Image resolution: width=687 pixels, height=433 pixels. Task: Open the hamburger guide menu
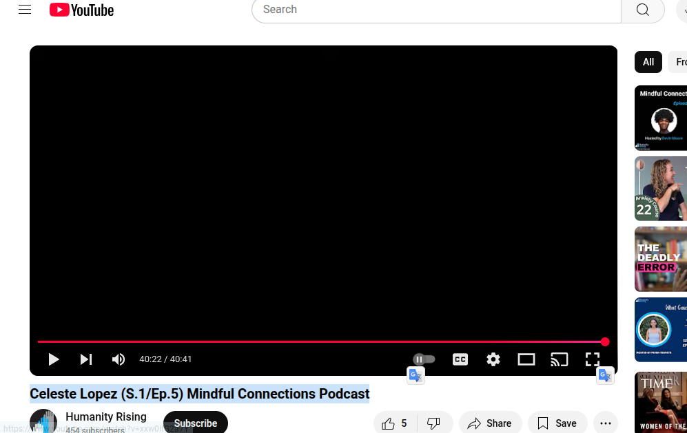25,10
